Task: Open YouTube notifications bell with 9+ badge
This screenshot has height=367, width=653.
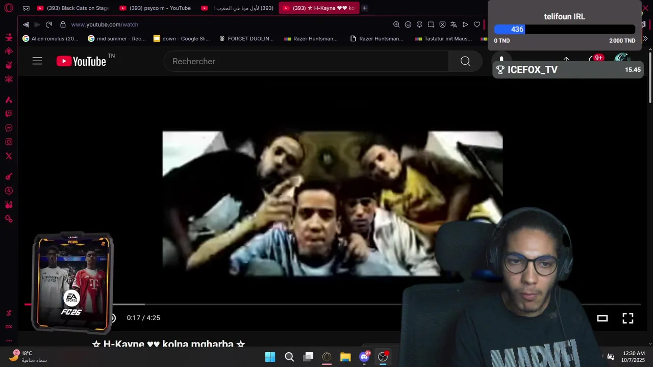Action: tap(595, 59)
